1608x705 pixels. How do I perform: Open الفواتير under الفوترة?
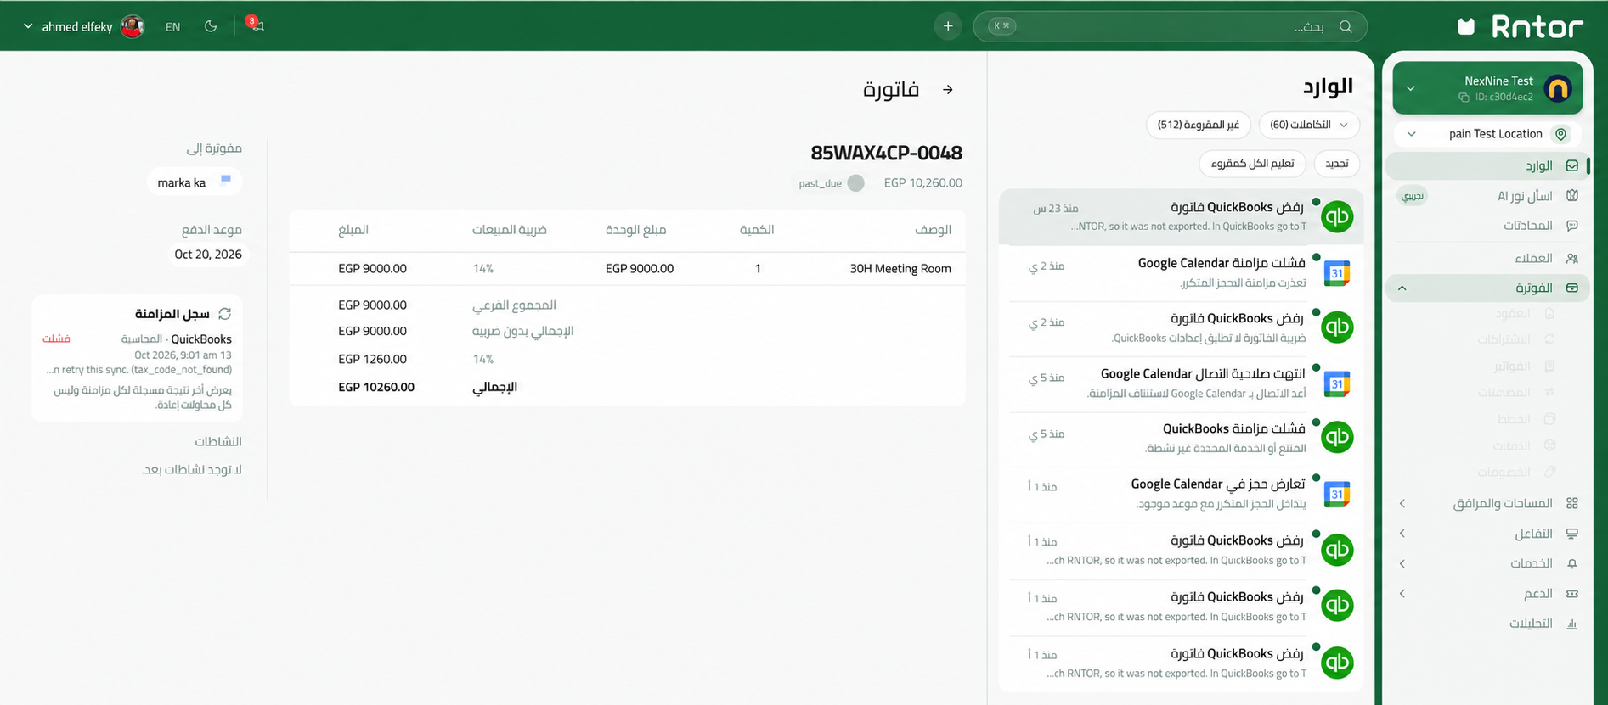tap(1512, 366)
